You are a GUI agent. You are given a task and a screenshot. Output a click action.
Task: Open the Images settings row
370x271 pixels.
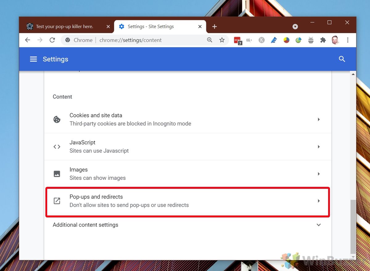click(187, 174)
